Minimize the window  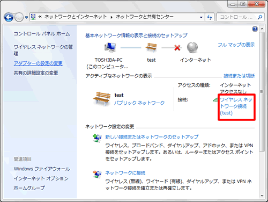(233, 4)
